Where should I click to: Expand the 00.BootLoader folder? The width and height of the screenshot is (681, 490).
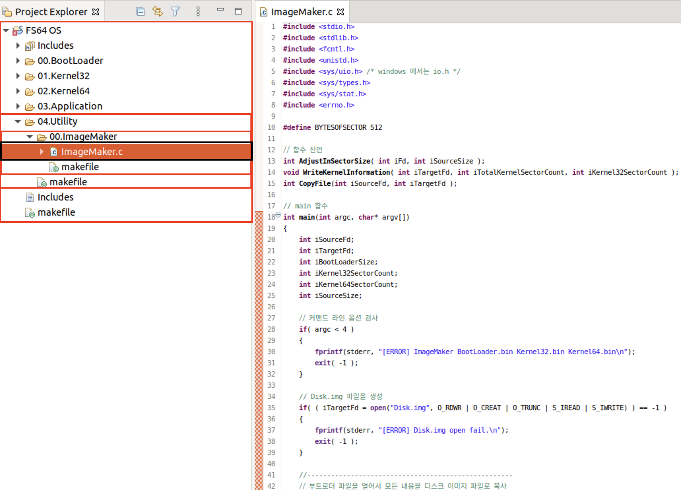(x=18, y=61)
